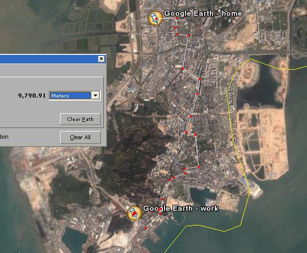Open the Meters unit dropdown
Image resolution: width=307 pixels, height=253 pixels.
75,96
